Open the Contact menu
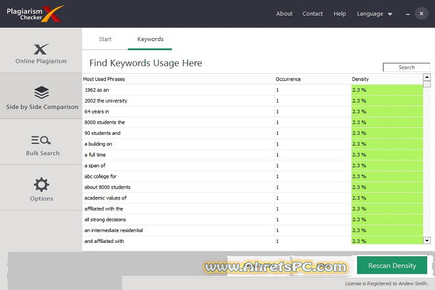 tap(312, 14)
